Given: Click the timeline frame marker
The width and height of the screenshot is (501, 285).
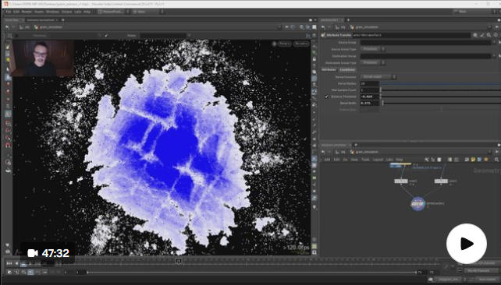Looking at the screenshot, I should point(179,261).
